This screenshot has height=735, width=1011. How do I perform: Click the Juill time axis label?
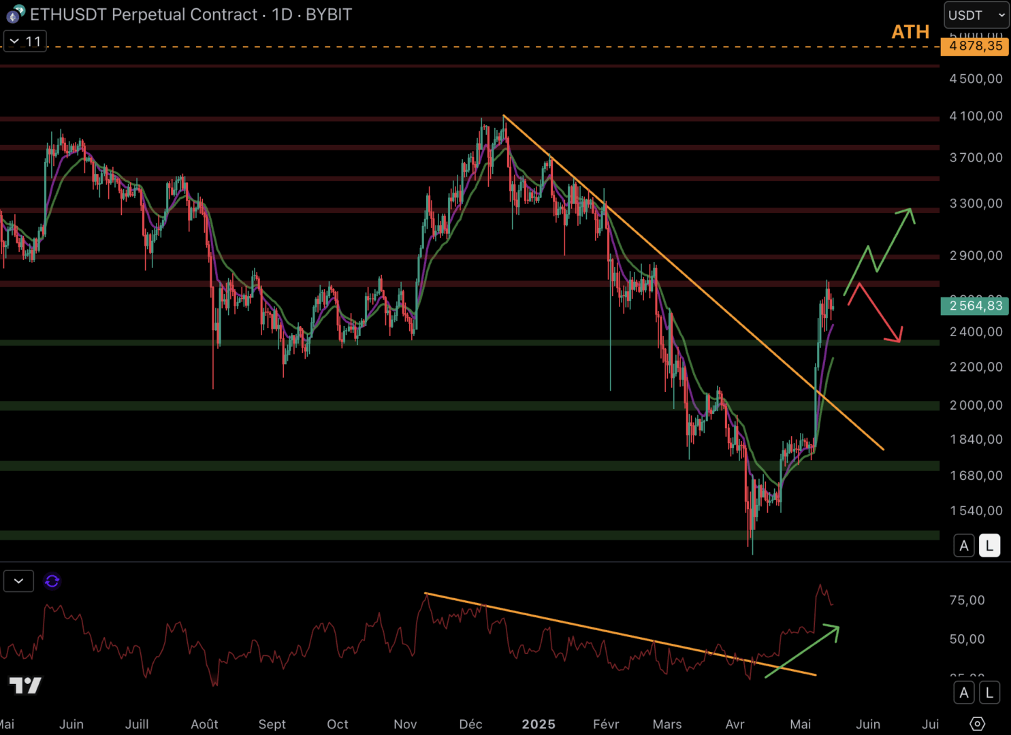137,724
